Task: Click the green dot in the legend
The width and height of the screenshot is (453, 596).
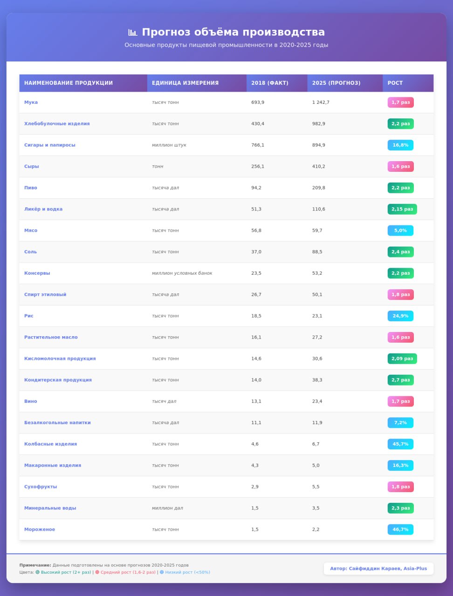Action: [37, 572]
